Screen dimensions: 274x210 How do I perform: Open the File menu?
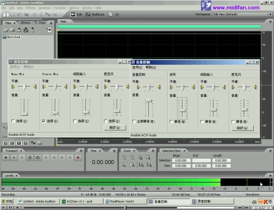4,8
